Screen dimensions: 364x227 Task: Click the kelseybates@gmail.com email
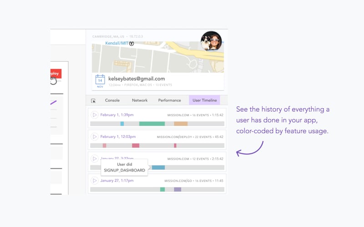(136, 79)
